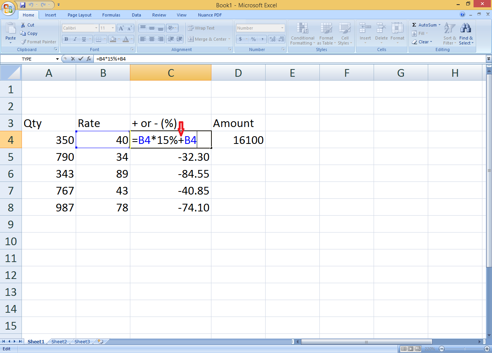
Task: Open the Formulas ribbon tab
Action: (111, 15)
